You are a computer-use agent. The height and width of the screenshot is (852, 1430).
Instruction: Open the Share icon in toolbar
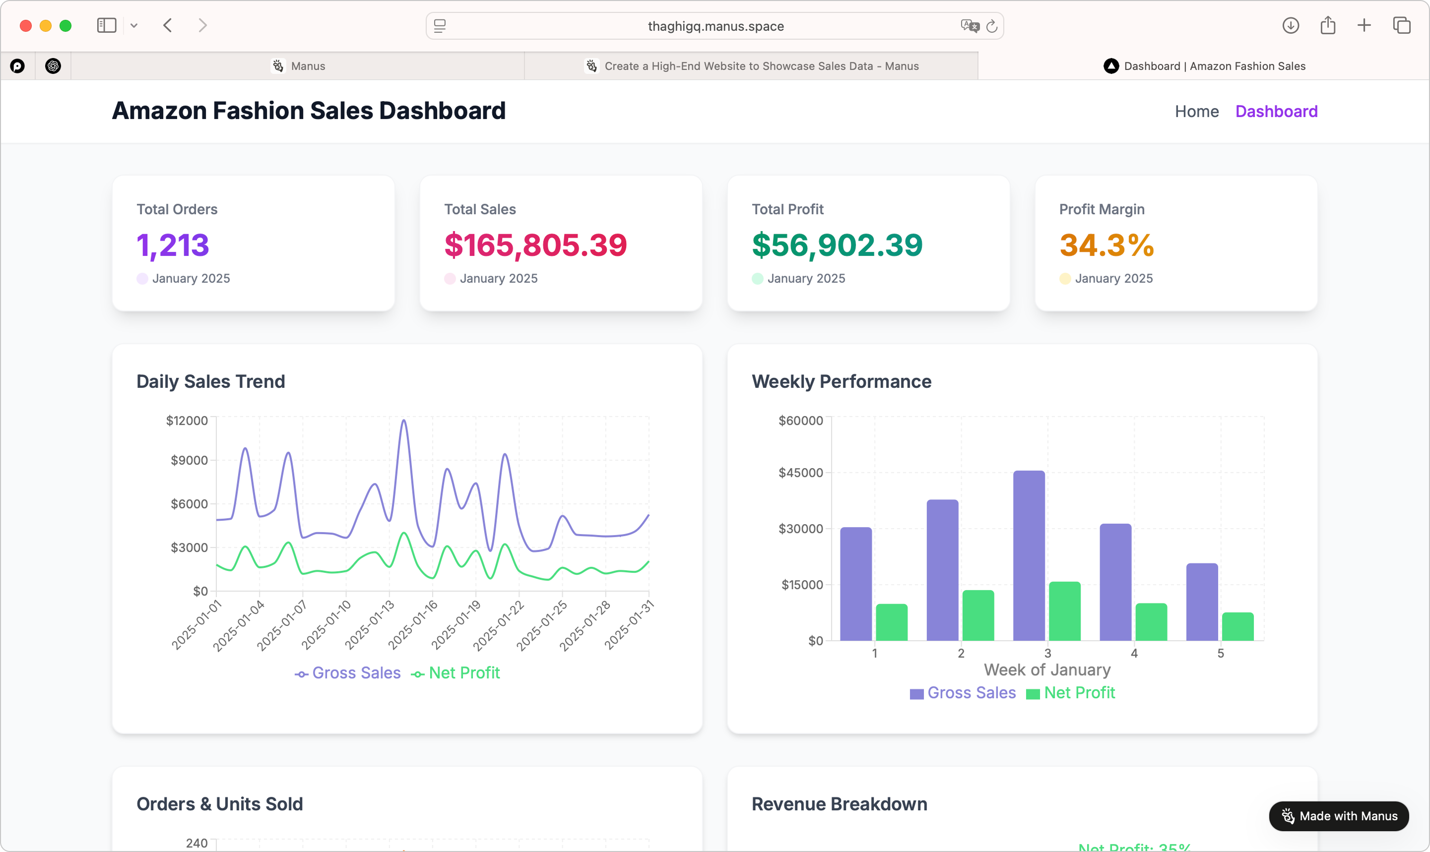tap(1328, 25)
